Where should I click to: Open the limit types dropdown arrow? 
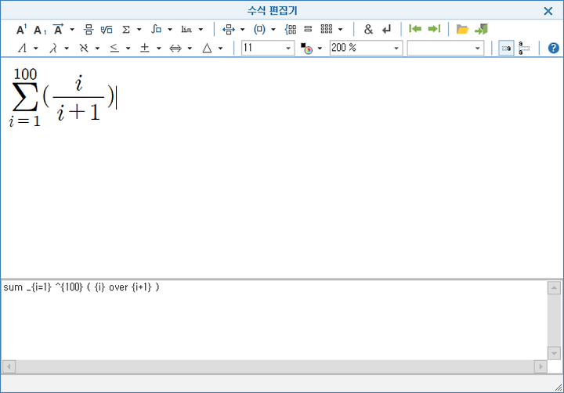pos(201,30)
